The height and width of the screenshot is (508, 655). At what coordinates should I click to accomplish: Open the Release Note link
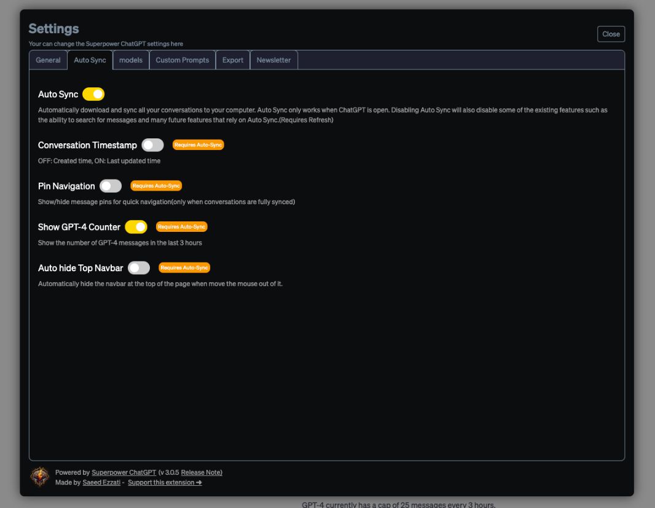pos(201,472)
